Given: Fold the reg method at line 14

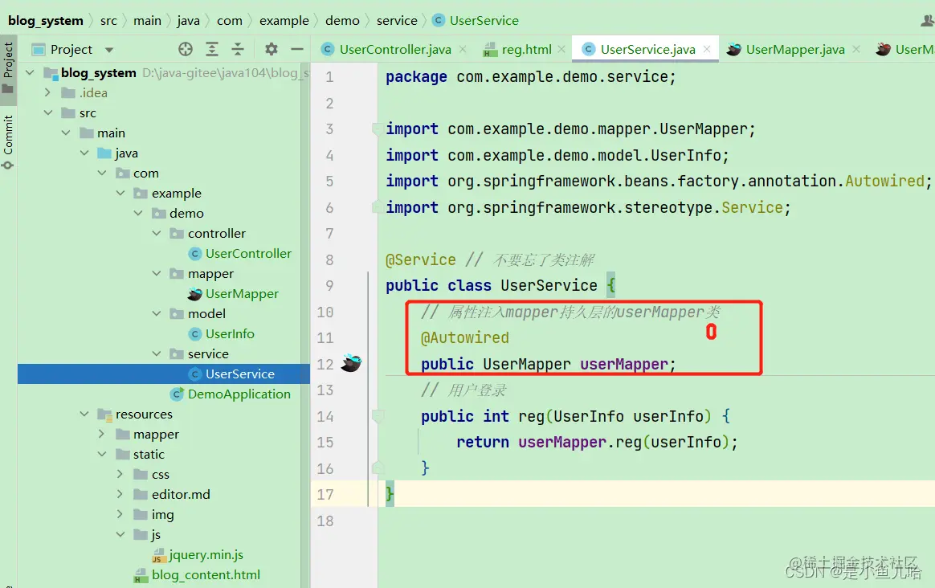Looking at the screenshot, I should coord(377,415).
